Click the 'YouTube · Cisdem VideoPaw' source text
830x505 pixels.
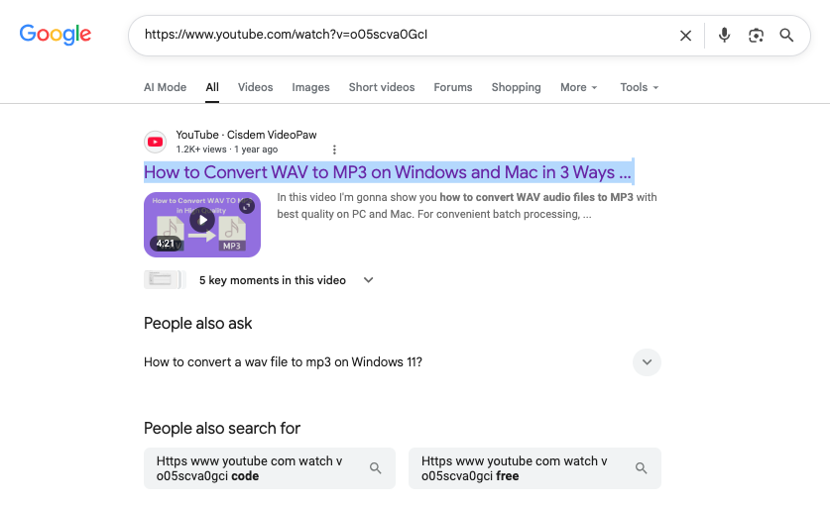click(x=246, y=135)
